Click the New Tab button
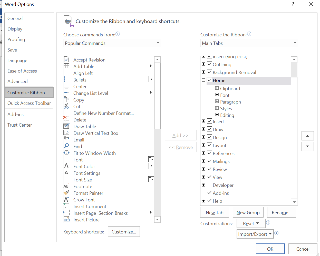 (x=215, y=212)
